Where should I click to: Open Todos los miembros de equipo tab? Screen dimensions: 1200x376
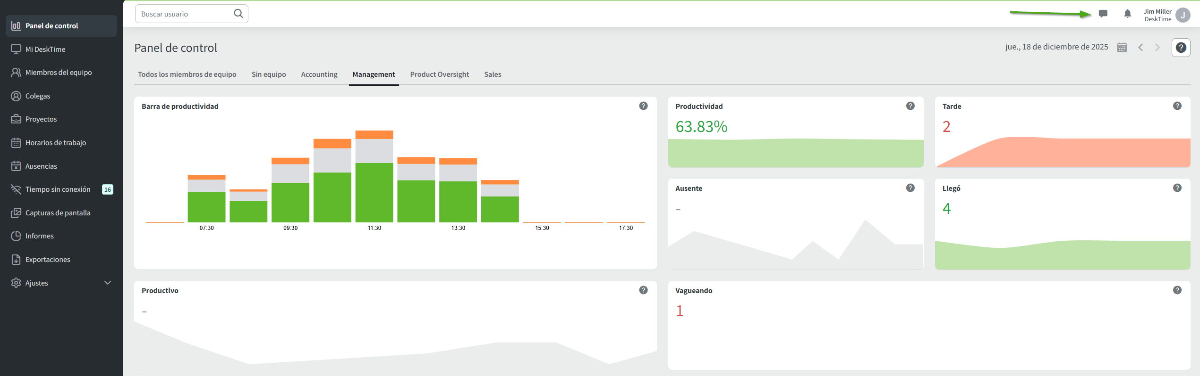[187, 74]
